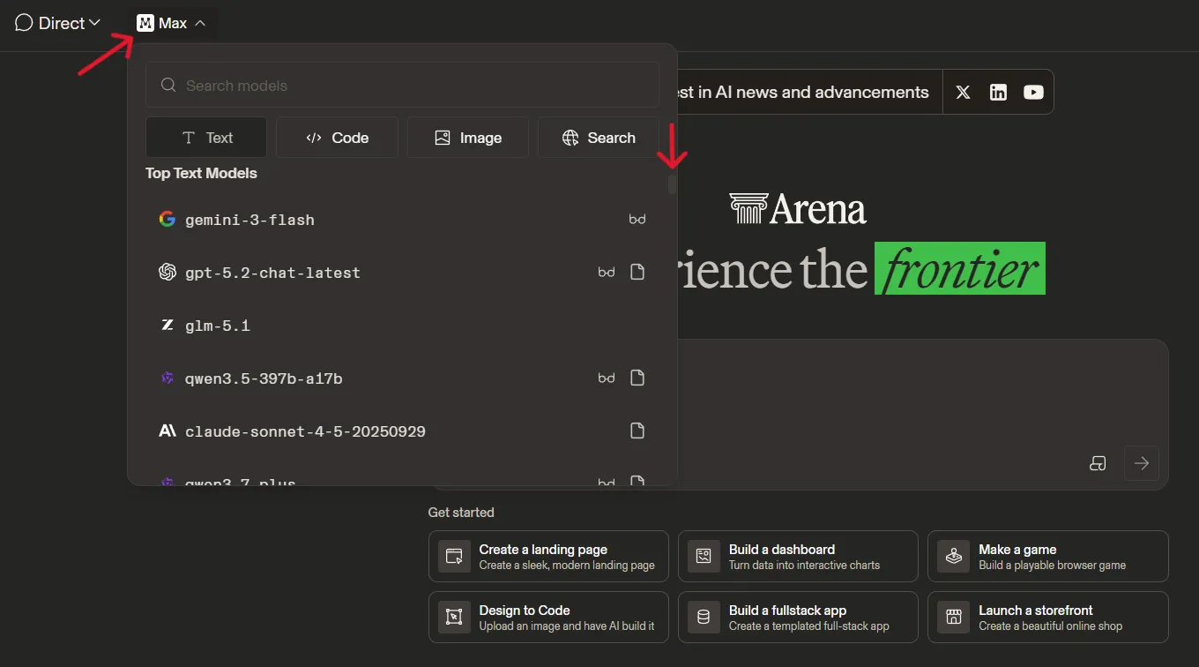1199x667 pixels.
Task: Click the Search models field
Action: [x=402, y=86]
